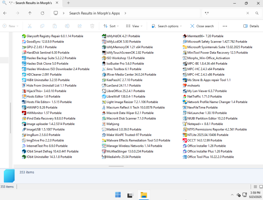Image resolution: width=263 pixels, height=200 pixels.
Task: Click the Paste clipboard icon
Action: [55, 26]
